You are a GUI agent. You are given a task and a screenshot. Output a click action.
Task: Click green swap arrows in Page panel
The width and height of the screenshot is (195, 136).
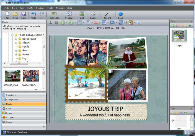[190, 26]
